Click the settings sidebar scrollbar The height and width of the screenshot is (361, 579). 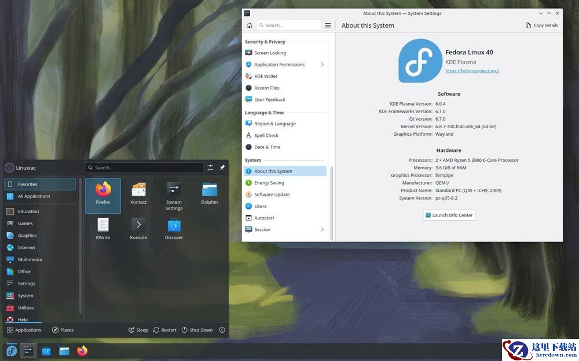coord(332,203)
